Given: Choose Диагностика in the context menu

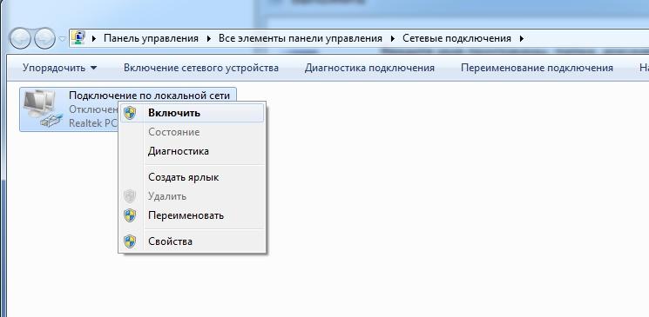Looking at the screenshot, I should point(192,151).
